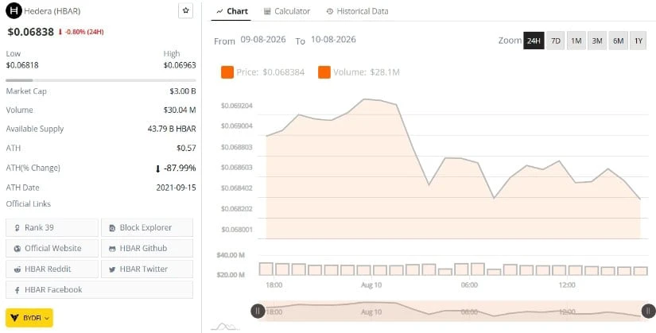The width and height of the screenshot is (656, 333).
Task: Click the Market Cap value $3.00 B
Action: (183, 91)
